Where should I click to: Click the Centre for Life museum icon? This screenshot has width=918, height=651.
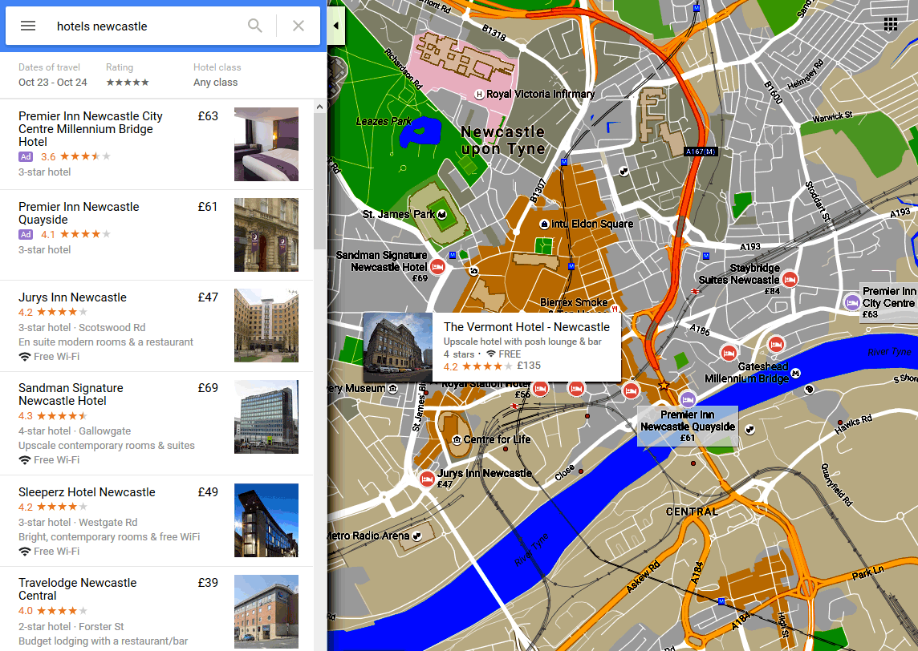click(x=457, y=440)
